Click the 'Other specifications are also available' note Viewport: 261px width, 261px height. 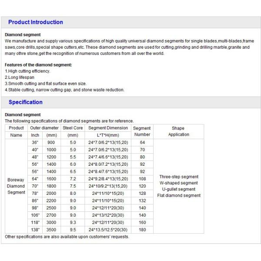coord(67,237)
